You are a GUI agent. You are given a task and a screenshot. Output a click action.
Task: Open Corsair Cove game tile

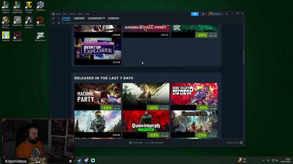194,124
